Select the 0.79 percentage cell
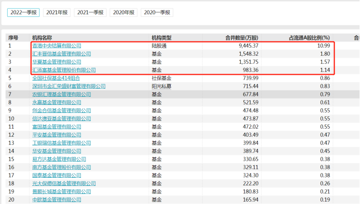 pyautogui.click(x=325, y=94)
